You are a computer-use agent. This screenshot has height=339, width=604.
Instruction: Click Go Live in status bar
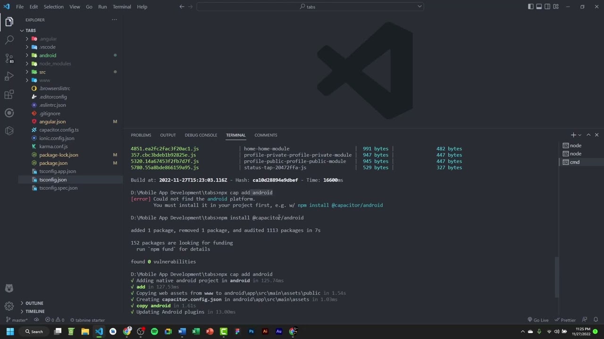click(x=538, y=320)
